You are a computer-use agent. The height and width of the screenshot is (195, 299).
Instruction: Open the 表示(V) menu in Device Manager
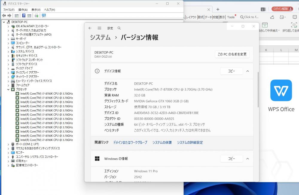coord(36,10)
